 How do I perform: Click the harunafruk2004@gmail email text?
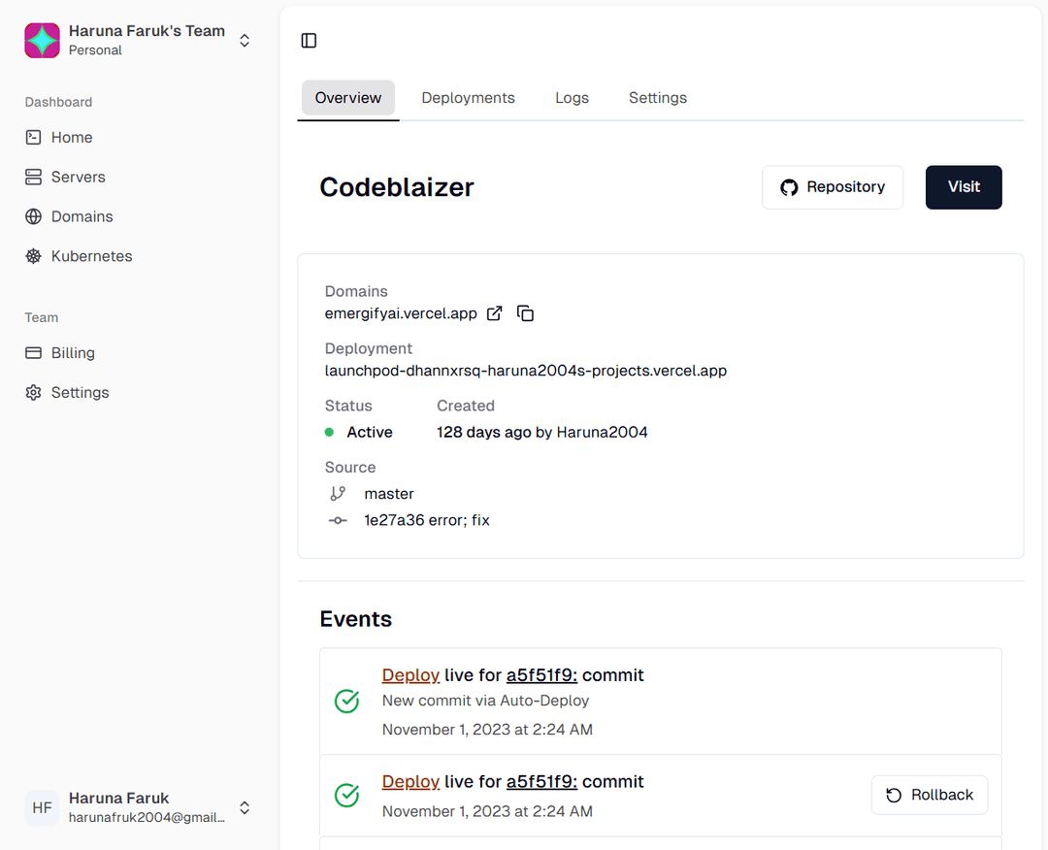pyautogui.click(x=147, y=817)
